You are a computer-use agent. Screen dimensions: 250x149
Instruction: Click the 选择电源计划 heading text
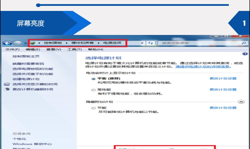click(x=103, y=58)
